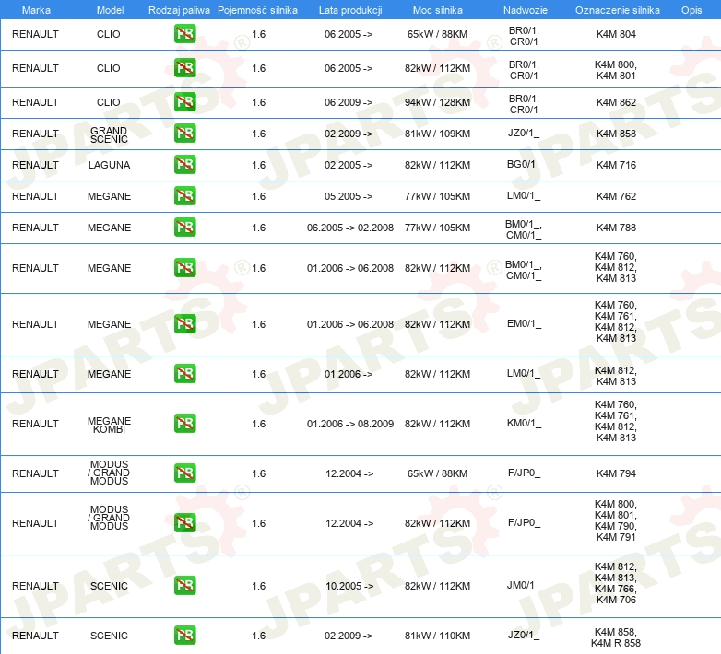Select the fuel icon in the MEGANE KOMBI row

184,424
